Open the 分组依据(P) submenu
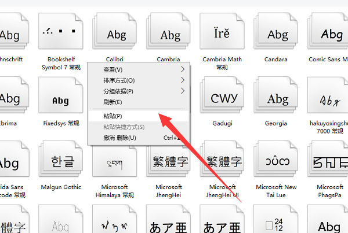The height and width of the screenshot is (233, 348). tap(139, 91)
